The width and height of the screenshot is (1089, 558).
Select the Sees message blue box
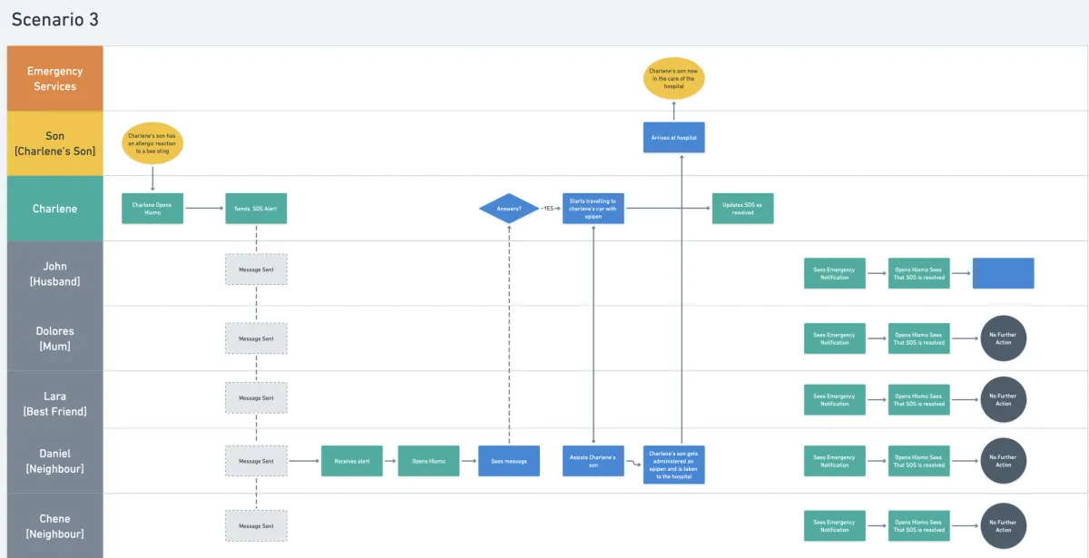(x=509, y=461)
